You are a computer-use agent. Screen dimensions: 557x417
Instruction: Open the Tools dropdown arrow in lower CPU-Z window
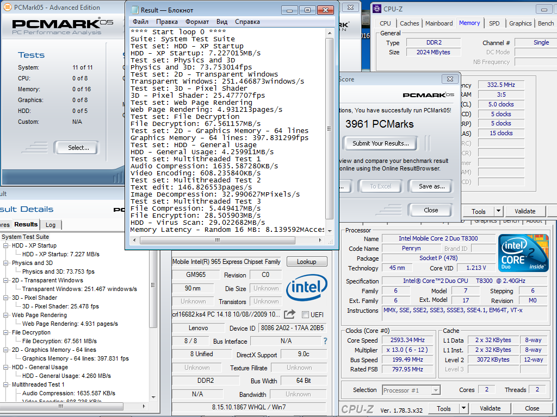[463, 408]
